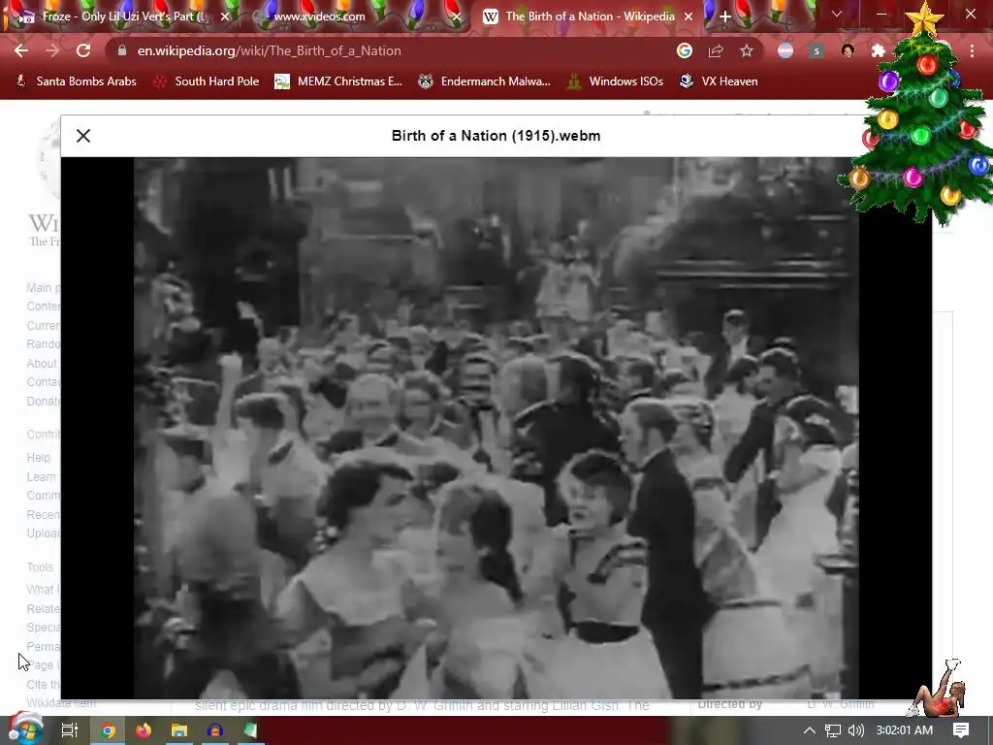Open the striped flag extension icon
Screen dimensions: 993x745
(x=785, y=50)
